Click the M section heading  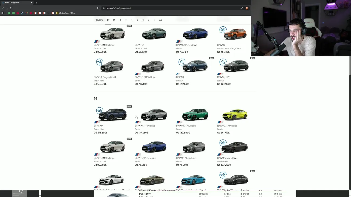pos(95,99)
